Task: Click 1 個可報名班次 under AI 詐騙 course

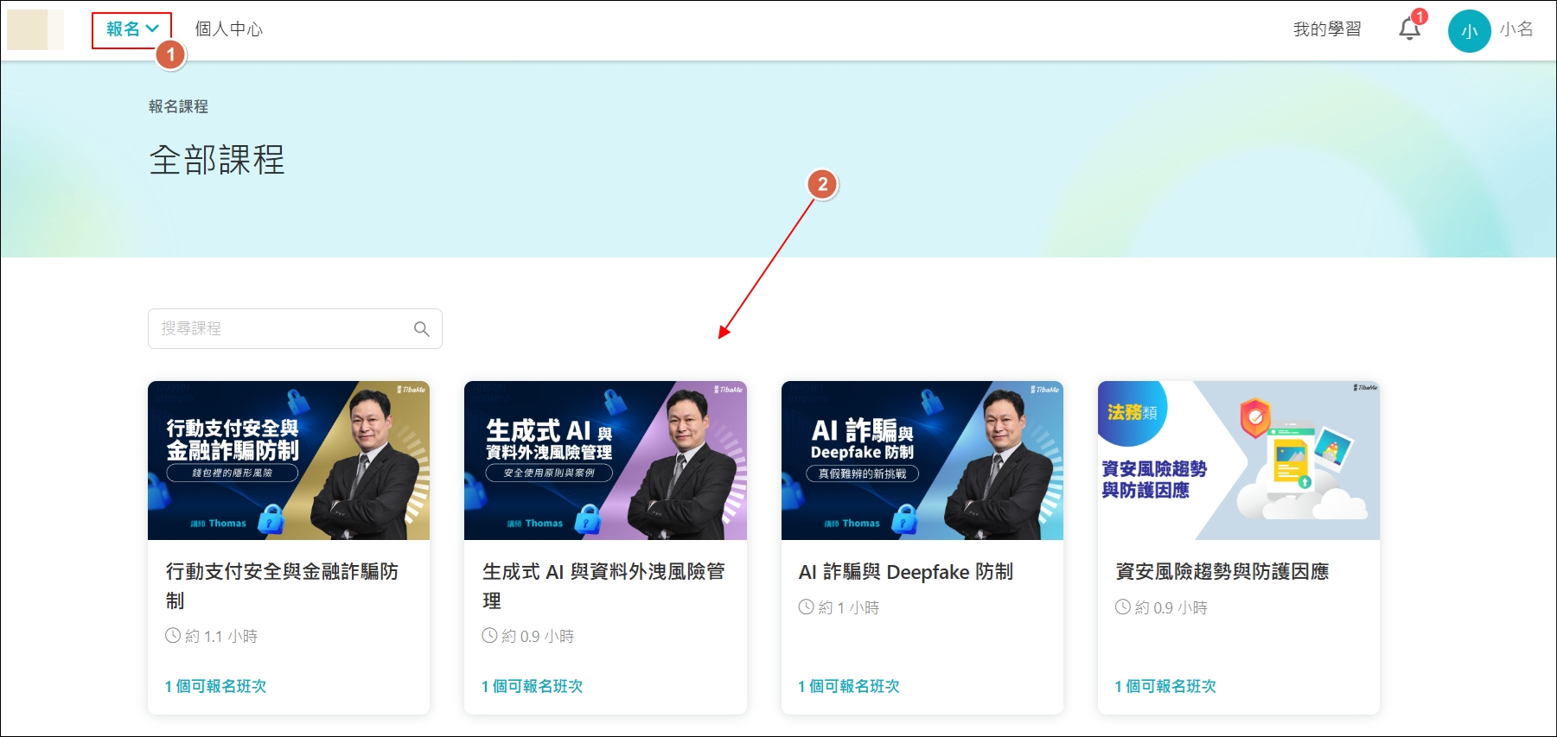Action: [x=849, y=686]
